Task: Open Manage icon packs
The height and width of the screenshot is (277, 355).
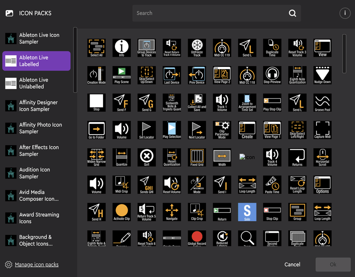Action: coord(37,264)
